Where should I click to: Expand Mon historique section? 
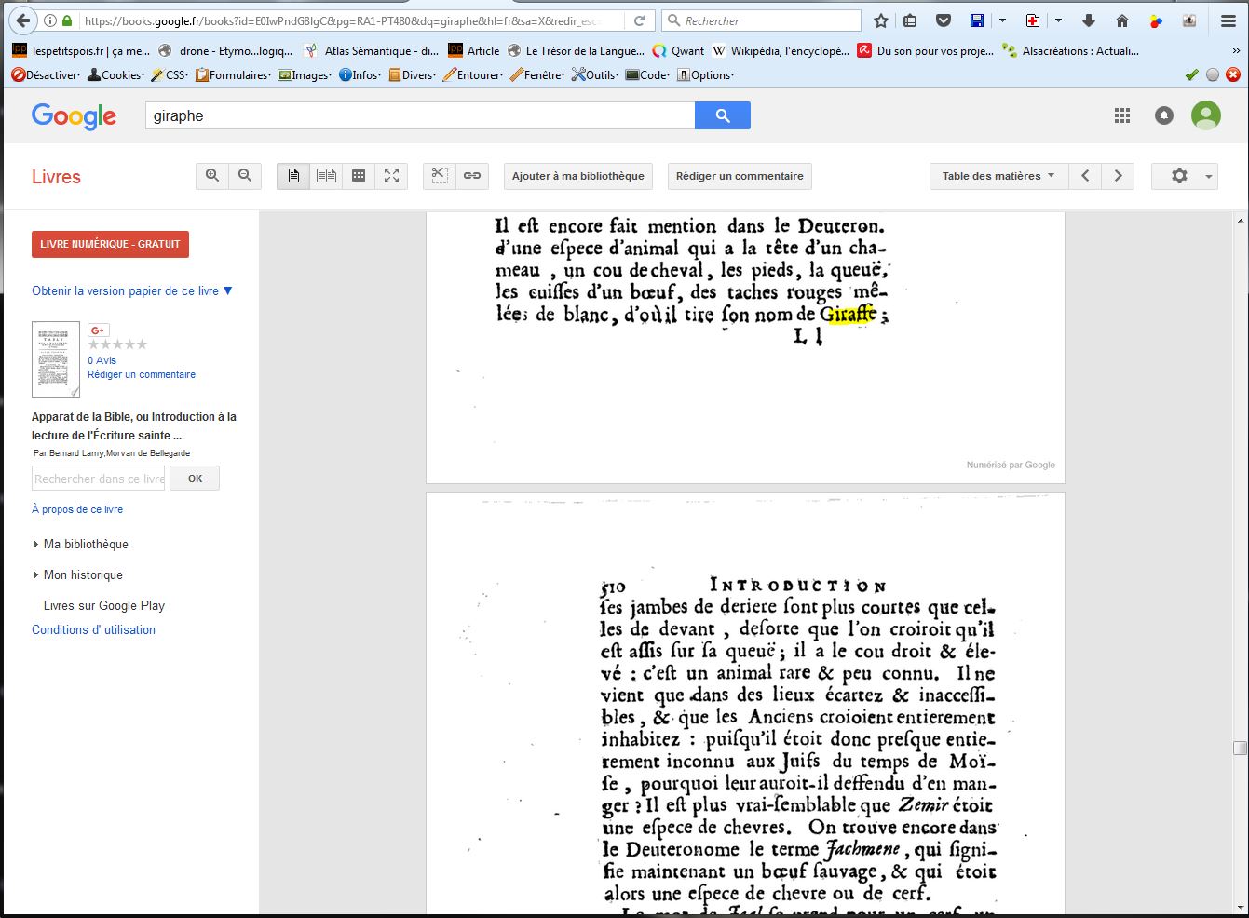(x=82, y=574)
